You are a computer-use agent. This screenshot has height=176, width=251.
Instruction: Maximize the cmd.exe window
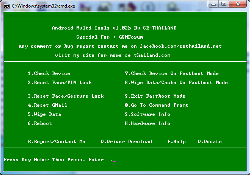point(223,4)
